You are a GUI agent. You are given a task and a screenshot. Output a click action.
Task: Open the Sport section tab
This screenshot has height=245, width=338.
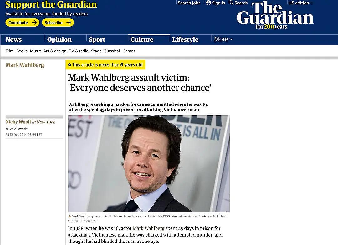[x=97, y=40]
